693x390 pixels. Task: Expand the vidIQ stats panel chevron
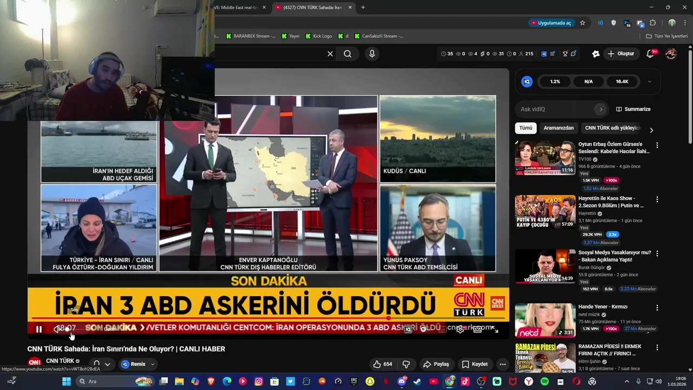(x=650, y=81)
